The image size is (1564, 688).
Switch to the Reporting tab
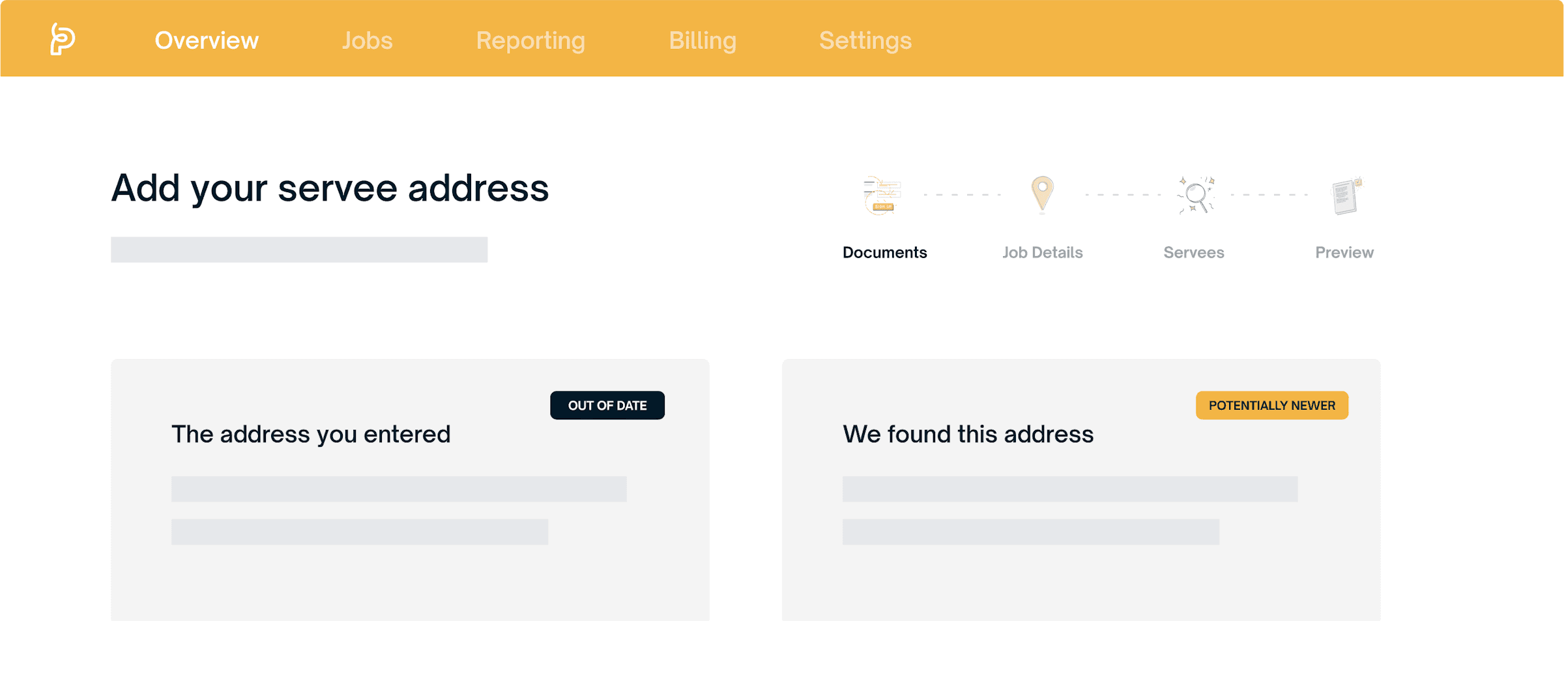tap(530, 40)
